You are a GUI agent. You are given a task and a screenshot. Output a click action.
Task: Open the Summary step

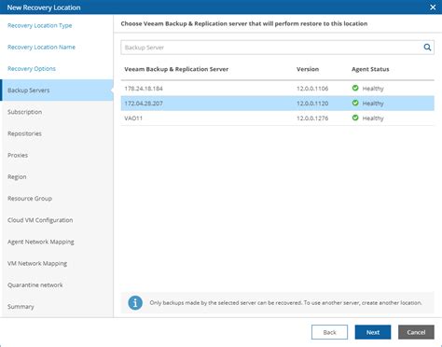(21, 307)
